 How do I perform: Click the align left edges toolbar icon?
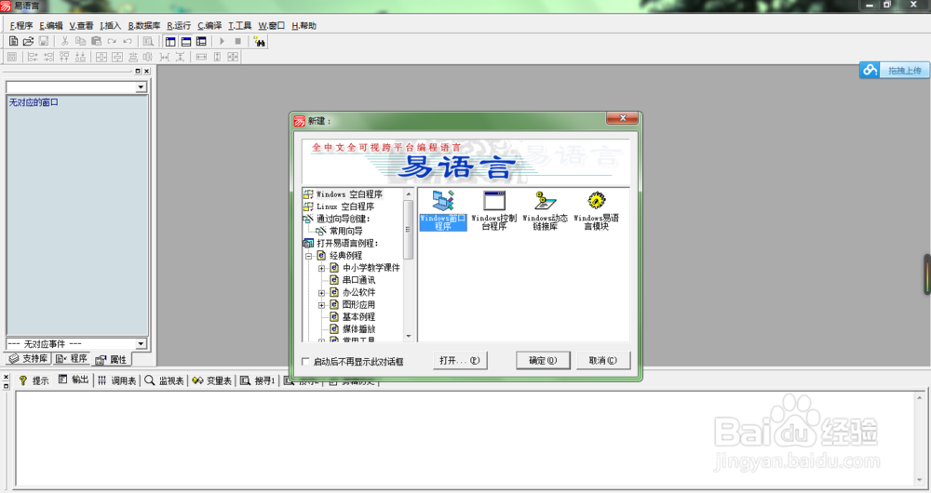(33, 57)
